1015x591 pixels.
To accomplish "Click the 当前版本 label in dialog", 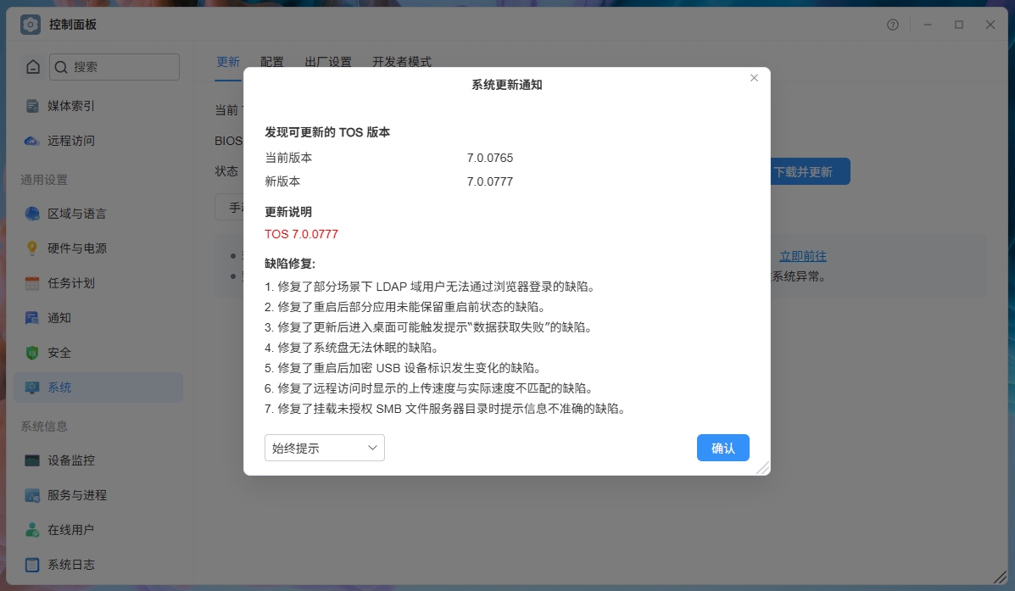I will (x=288, y=158).
